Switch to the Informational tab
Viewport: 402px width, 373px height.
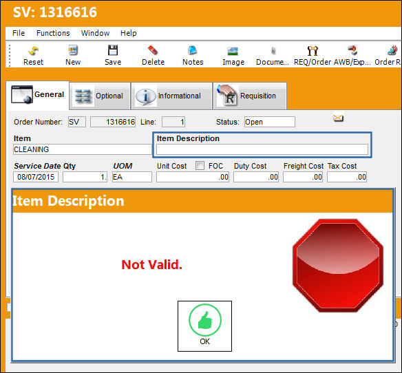[172, 96]
